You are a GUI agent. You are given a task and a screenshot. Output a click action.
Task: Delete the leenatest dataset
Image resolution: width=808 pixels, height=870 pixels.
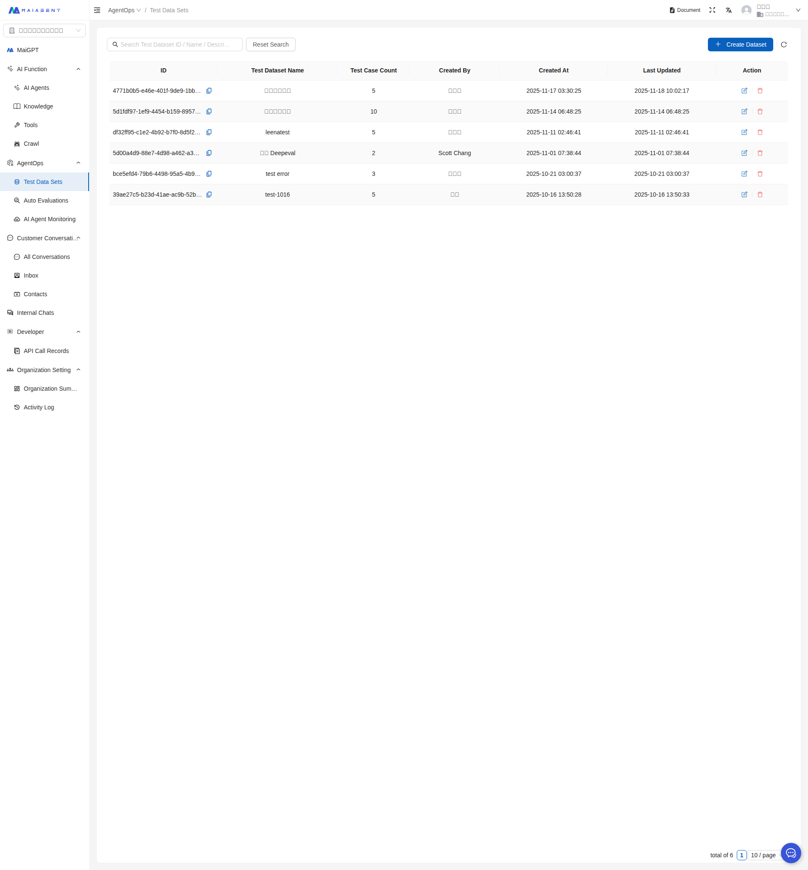pos(760,132)
